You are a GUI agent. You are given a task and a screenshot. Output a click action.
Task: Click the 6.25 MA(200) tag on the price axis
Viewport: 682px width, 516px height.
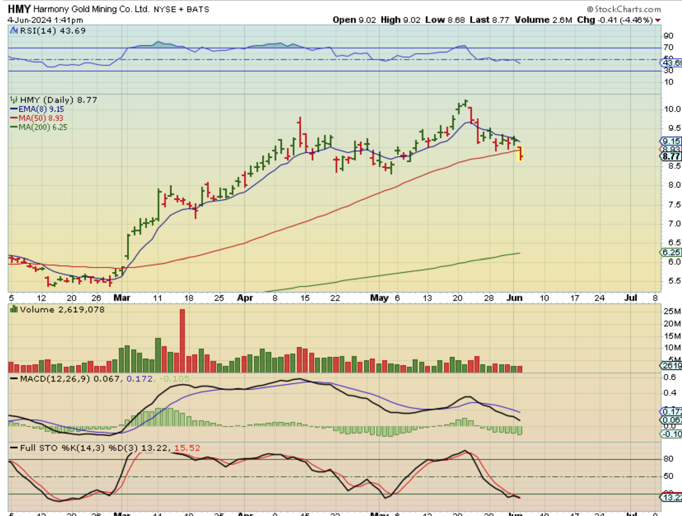pyautogui.click(x=671, y=252)
